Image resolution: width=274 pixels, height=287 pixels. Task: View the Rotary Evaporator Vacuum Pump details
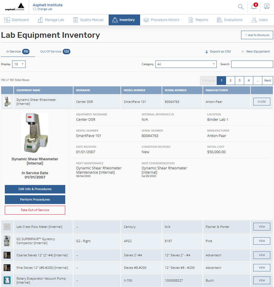262,280
